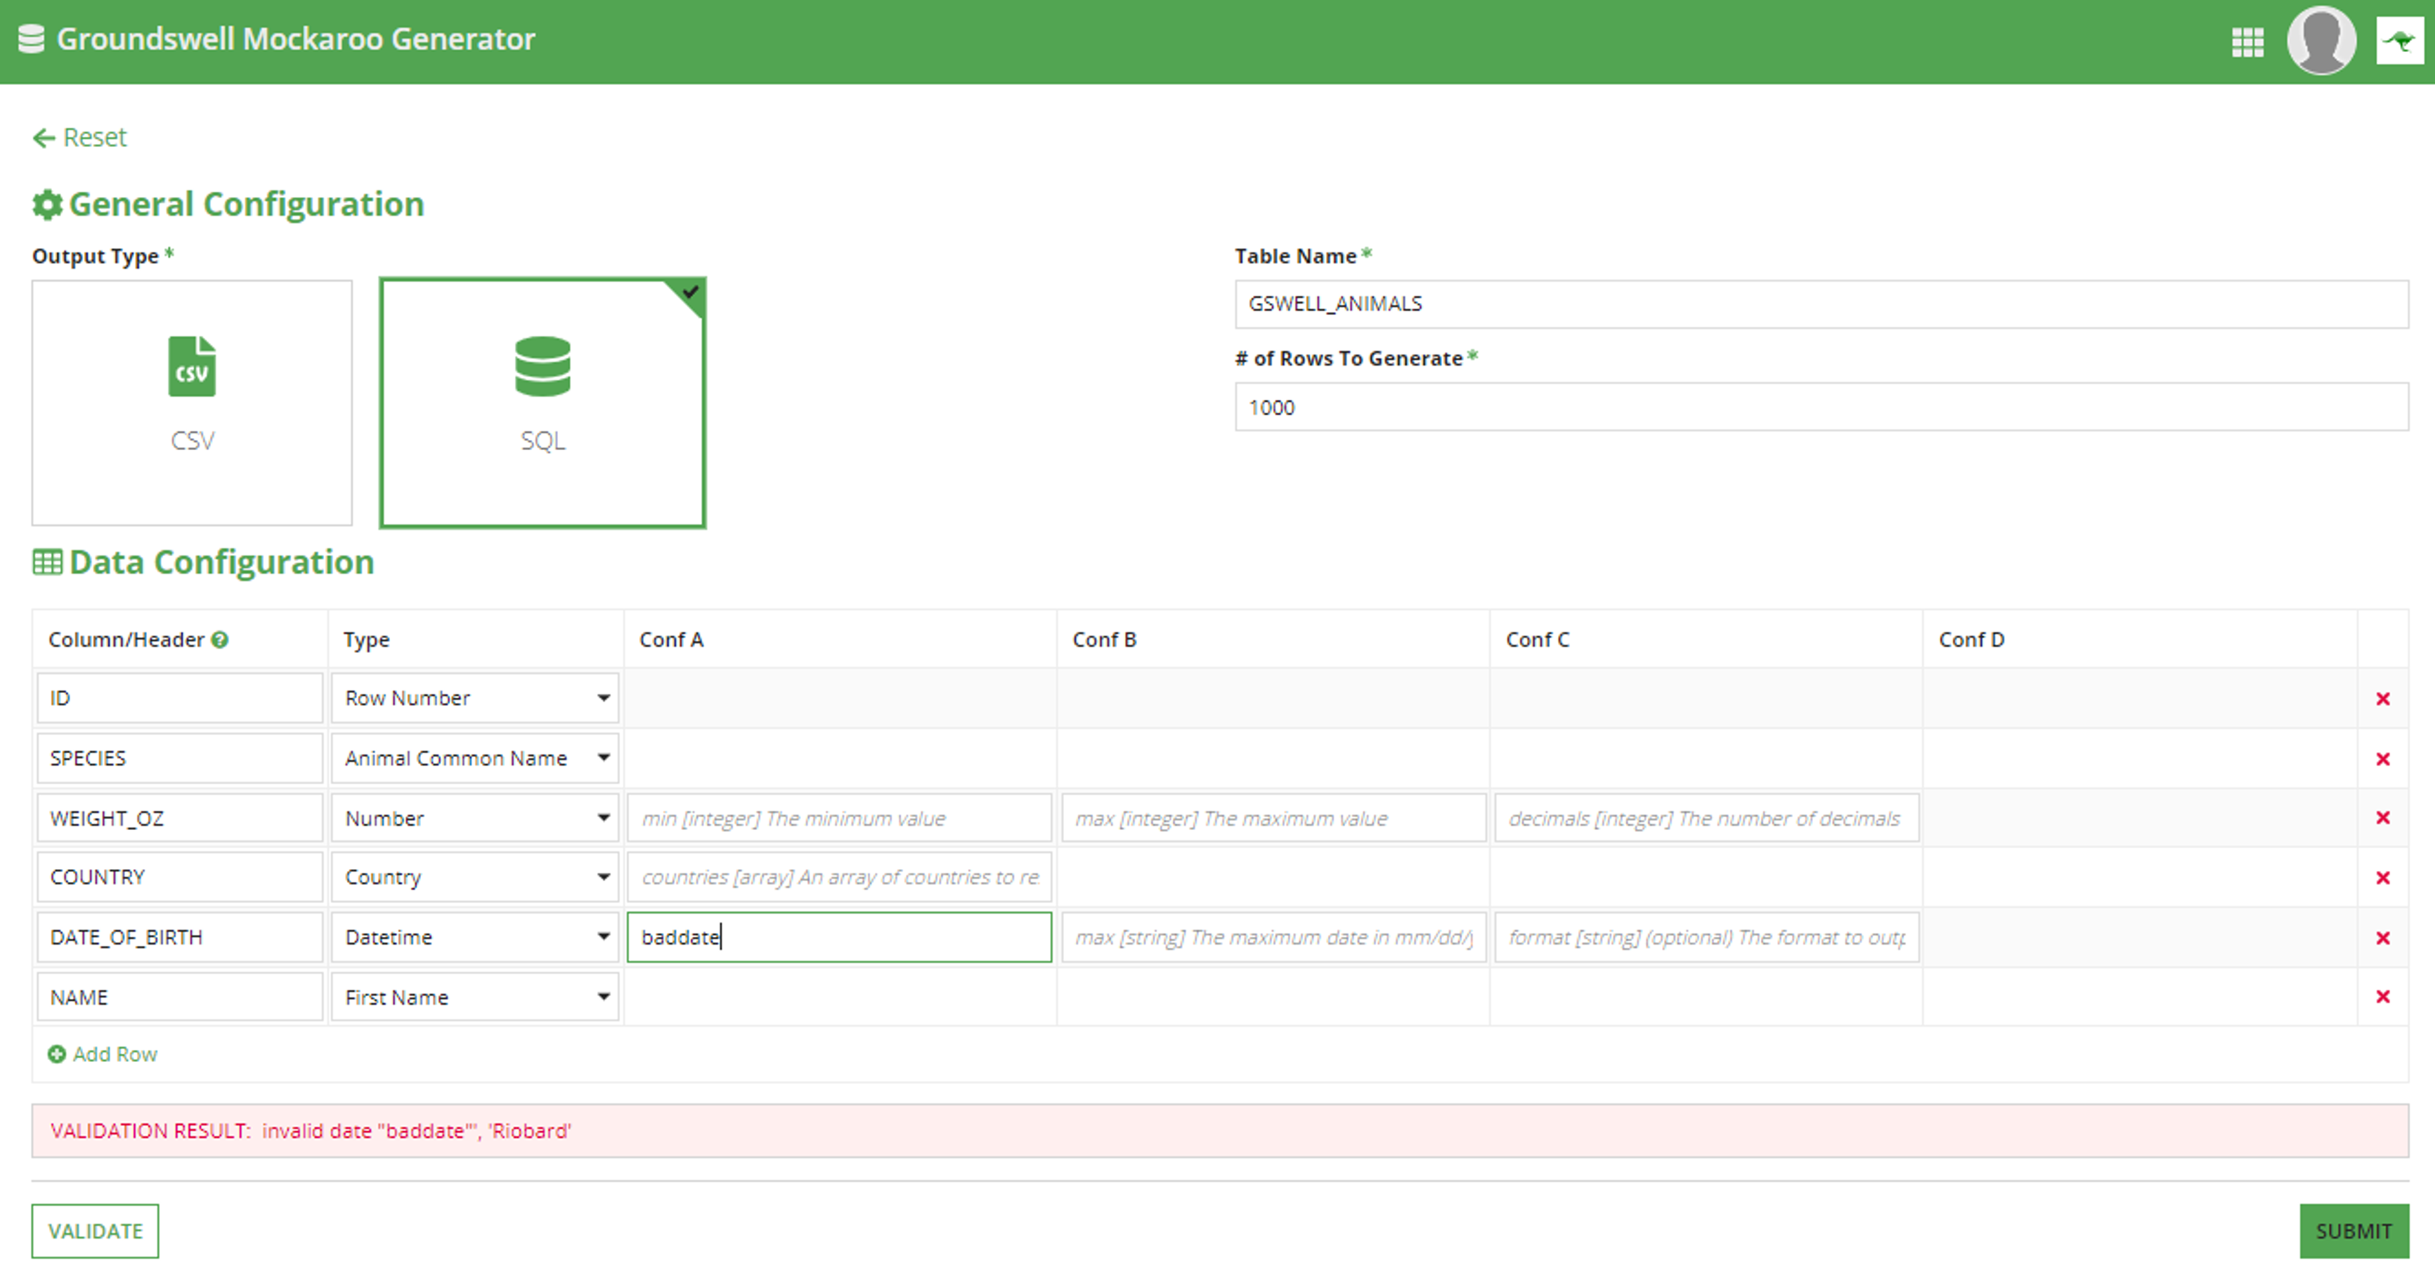The height and width of the screenshot is (1280, 2435).
Task: Edit the WEIGHT_OZ column name field
Action: point(179,818)
